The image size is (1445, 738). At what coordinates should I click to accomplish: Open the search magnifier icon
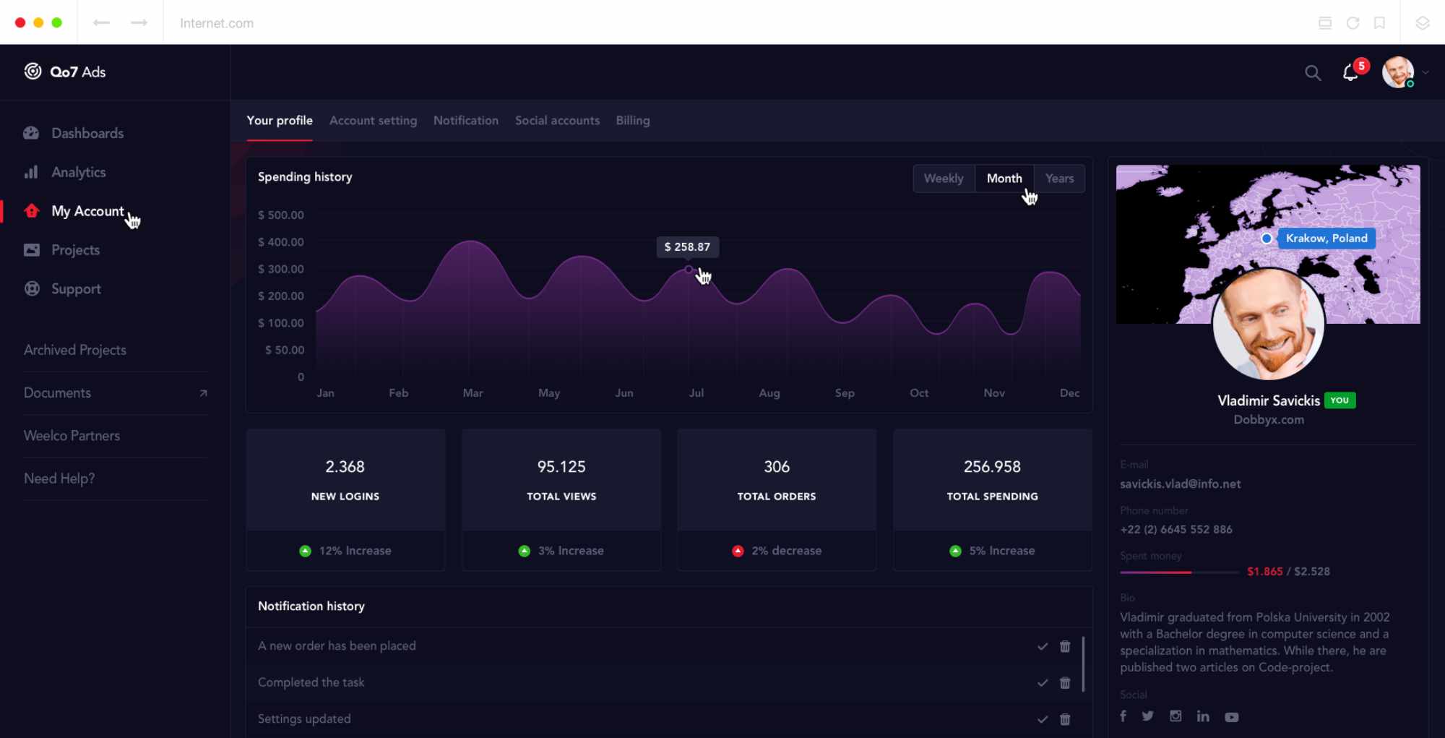pos(1313,73)
